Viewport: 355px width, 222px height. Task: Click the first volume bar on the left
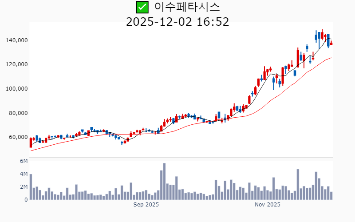(31, 187)
